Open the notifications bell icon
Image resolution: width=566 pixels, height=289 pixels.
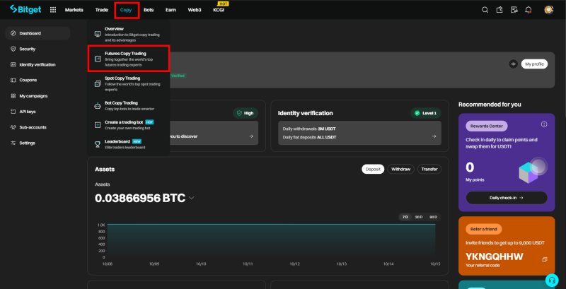(x=529, y=10)
